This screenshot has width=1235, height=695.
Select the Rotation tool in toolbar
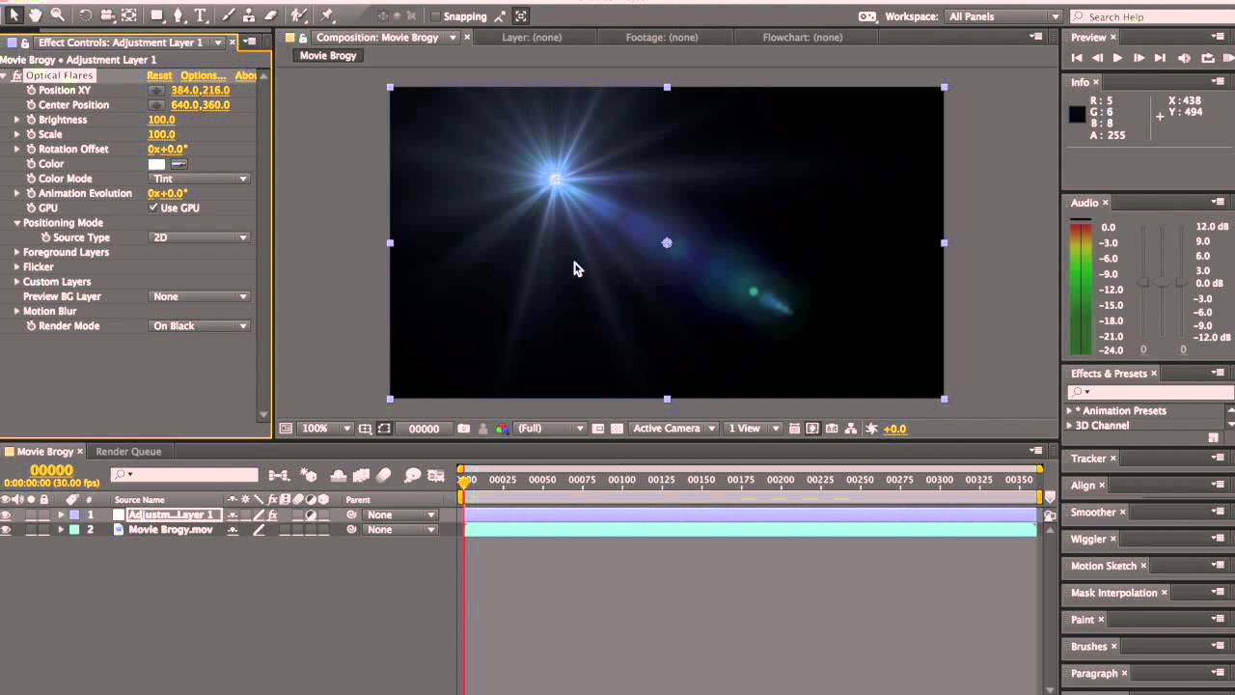pyautogui.click(x=85, y=15)
